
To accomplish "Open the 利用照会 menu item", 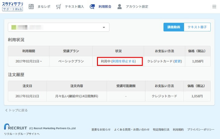I will pyautogui.click(x=105, y=7).
